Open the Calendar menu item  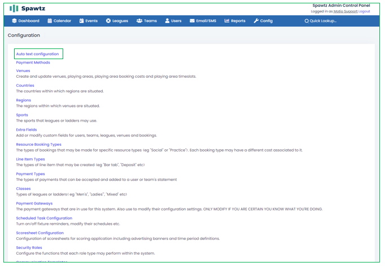pyautogui.click(x=59, y=21)
